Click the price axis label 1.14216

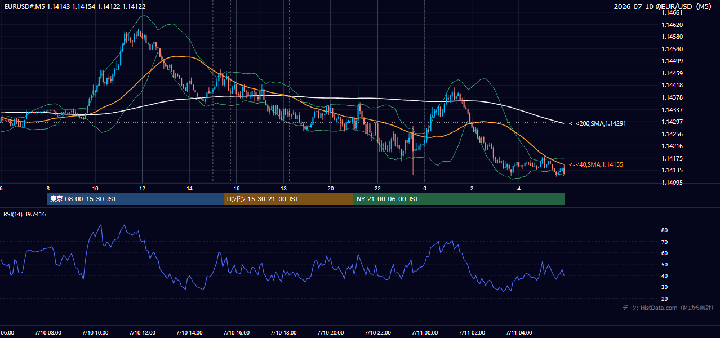tap(672, 146)
